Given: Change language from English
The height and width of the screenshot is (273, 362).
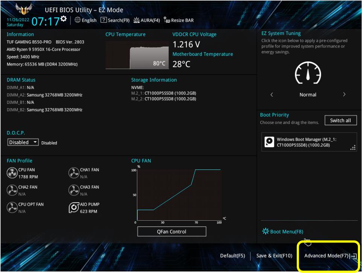Looking at the screenshot, I should (x=89, y=20).
